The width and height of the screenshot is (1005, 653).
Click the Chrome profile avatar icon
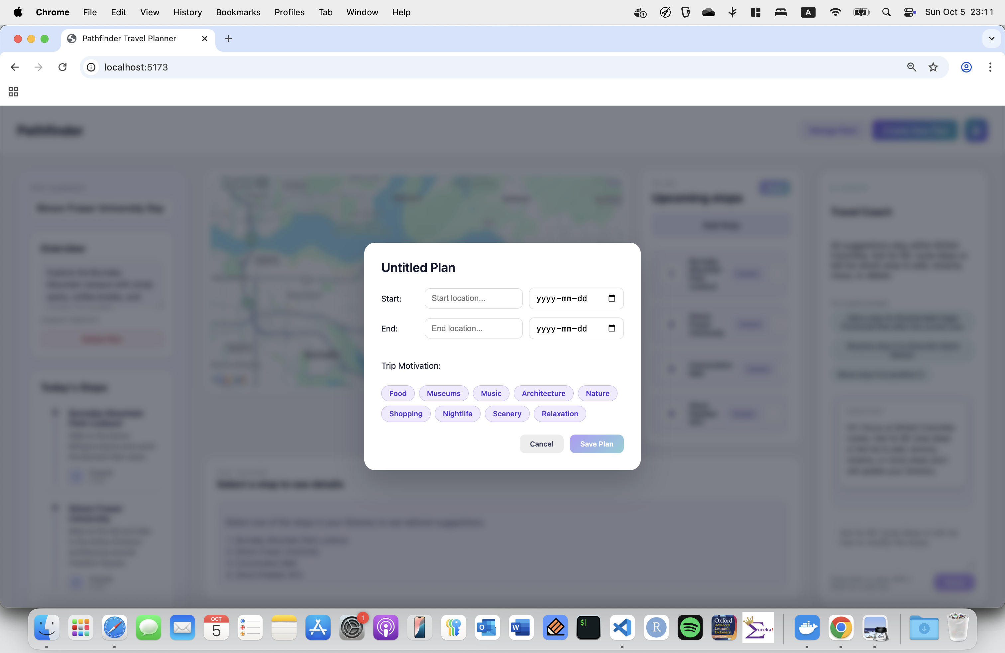966,67
